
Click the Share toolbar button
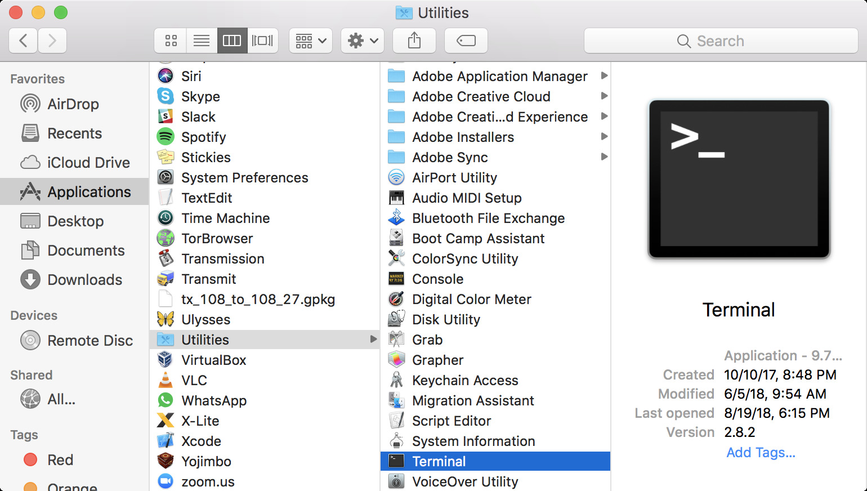coord(414,41)
